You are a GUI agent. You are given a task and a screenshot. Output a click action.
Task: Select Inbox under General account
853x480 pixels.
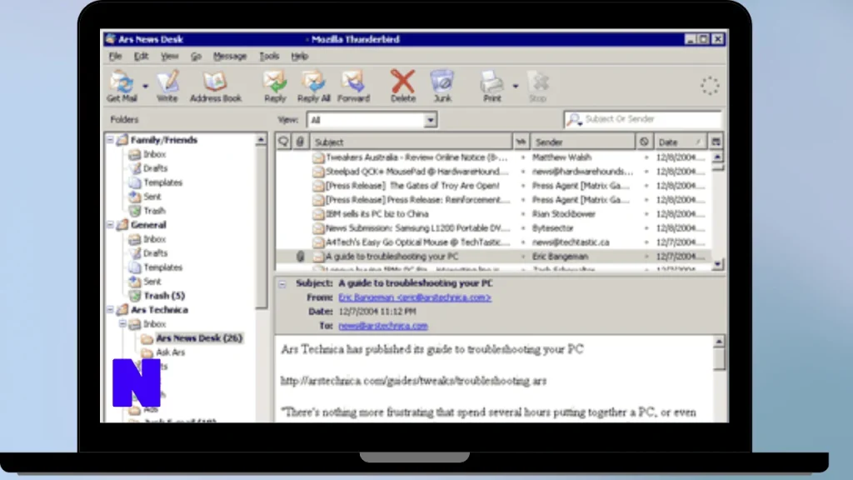(x=154, y=239)
